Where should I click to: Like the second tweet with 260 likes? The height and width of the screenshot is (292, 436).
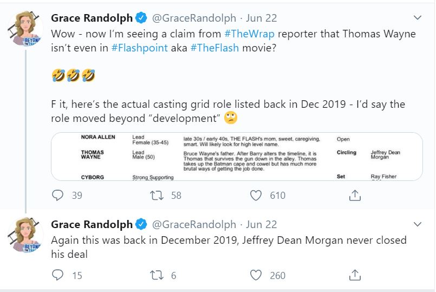[256, 275]
